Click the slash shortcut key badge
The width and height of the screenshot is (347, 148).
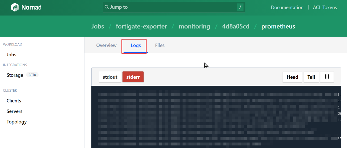pyautogui.click(x=240, y=7)
